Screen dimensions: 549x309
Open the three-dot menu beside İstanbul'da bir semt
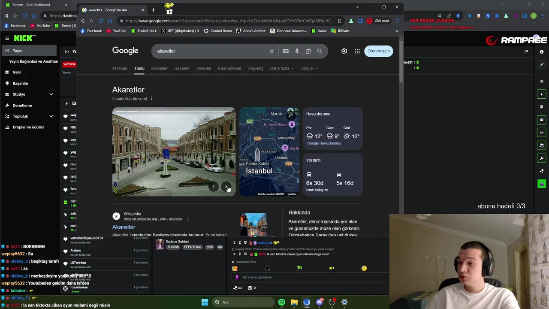coord(151,99)
